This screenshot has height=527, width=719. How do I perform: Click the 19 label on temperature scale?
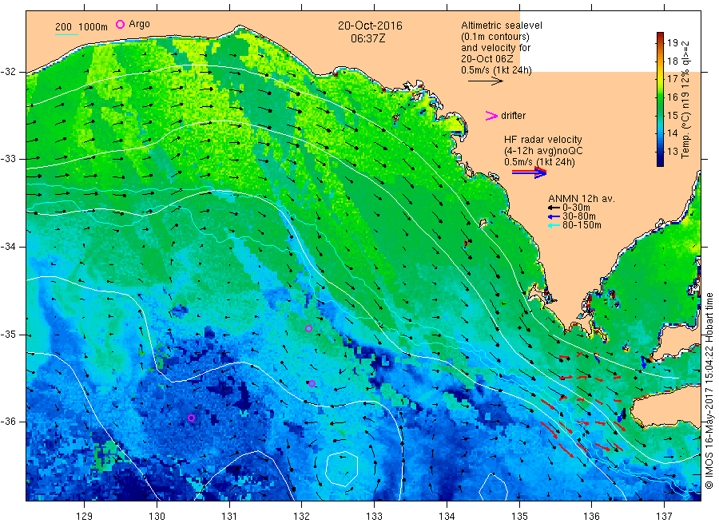click(x=672, y=42)
